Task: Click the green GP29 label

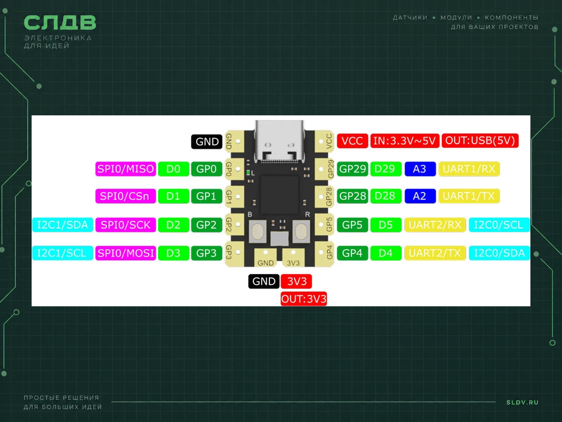Action: tap(352, 169)
